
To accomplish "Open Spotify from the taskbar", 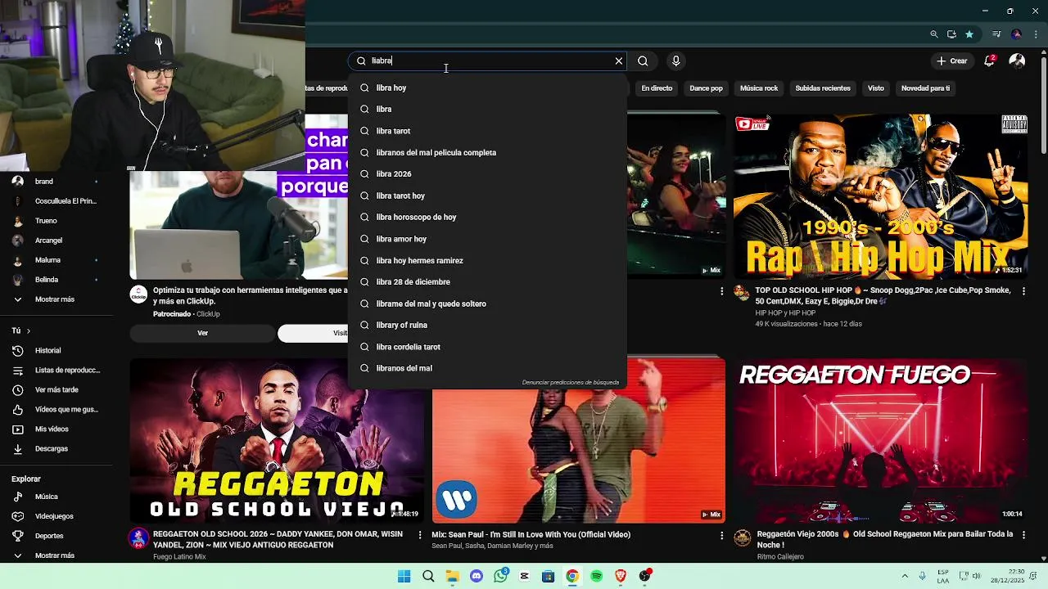I will [x=596, y=576].
